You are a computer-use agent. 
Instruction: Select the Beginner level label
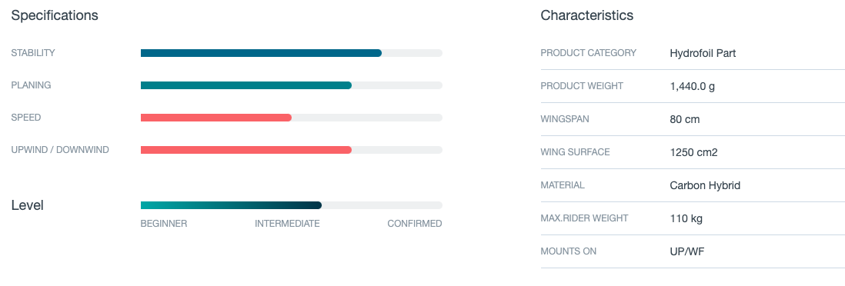164,224
